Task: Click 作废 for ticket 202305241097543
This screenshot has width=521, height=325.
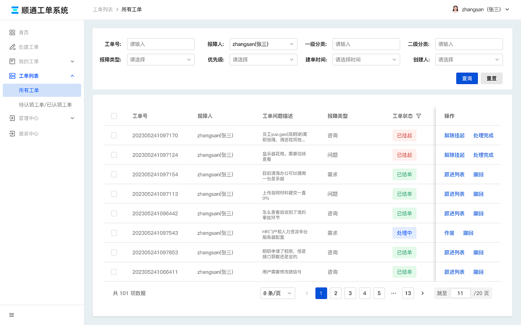Action: [449, 233]
